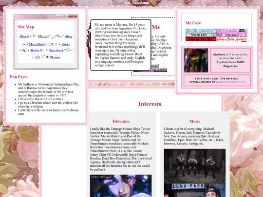
Task: Open the Home link in Site Map
Action: (24, 36)
